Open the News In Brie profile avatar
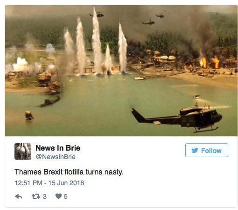The image size is (238, 210). pyautogui.click(x=23, y=152)
